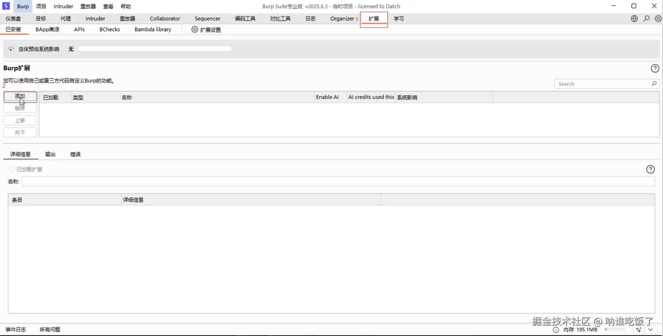Click the 内存: 195.1MB status text
Screen dimensions: 663x336
(580, 330)
